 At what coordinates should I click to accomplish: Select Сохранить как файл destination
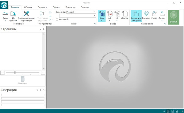136,16
